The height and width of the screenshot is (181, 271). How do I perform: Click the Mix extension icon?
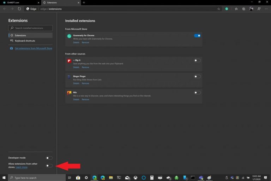click(x=69, y=93)
